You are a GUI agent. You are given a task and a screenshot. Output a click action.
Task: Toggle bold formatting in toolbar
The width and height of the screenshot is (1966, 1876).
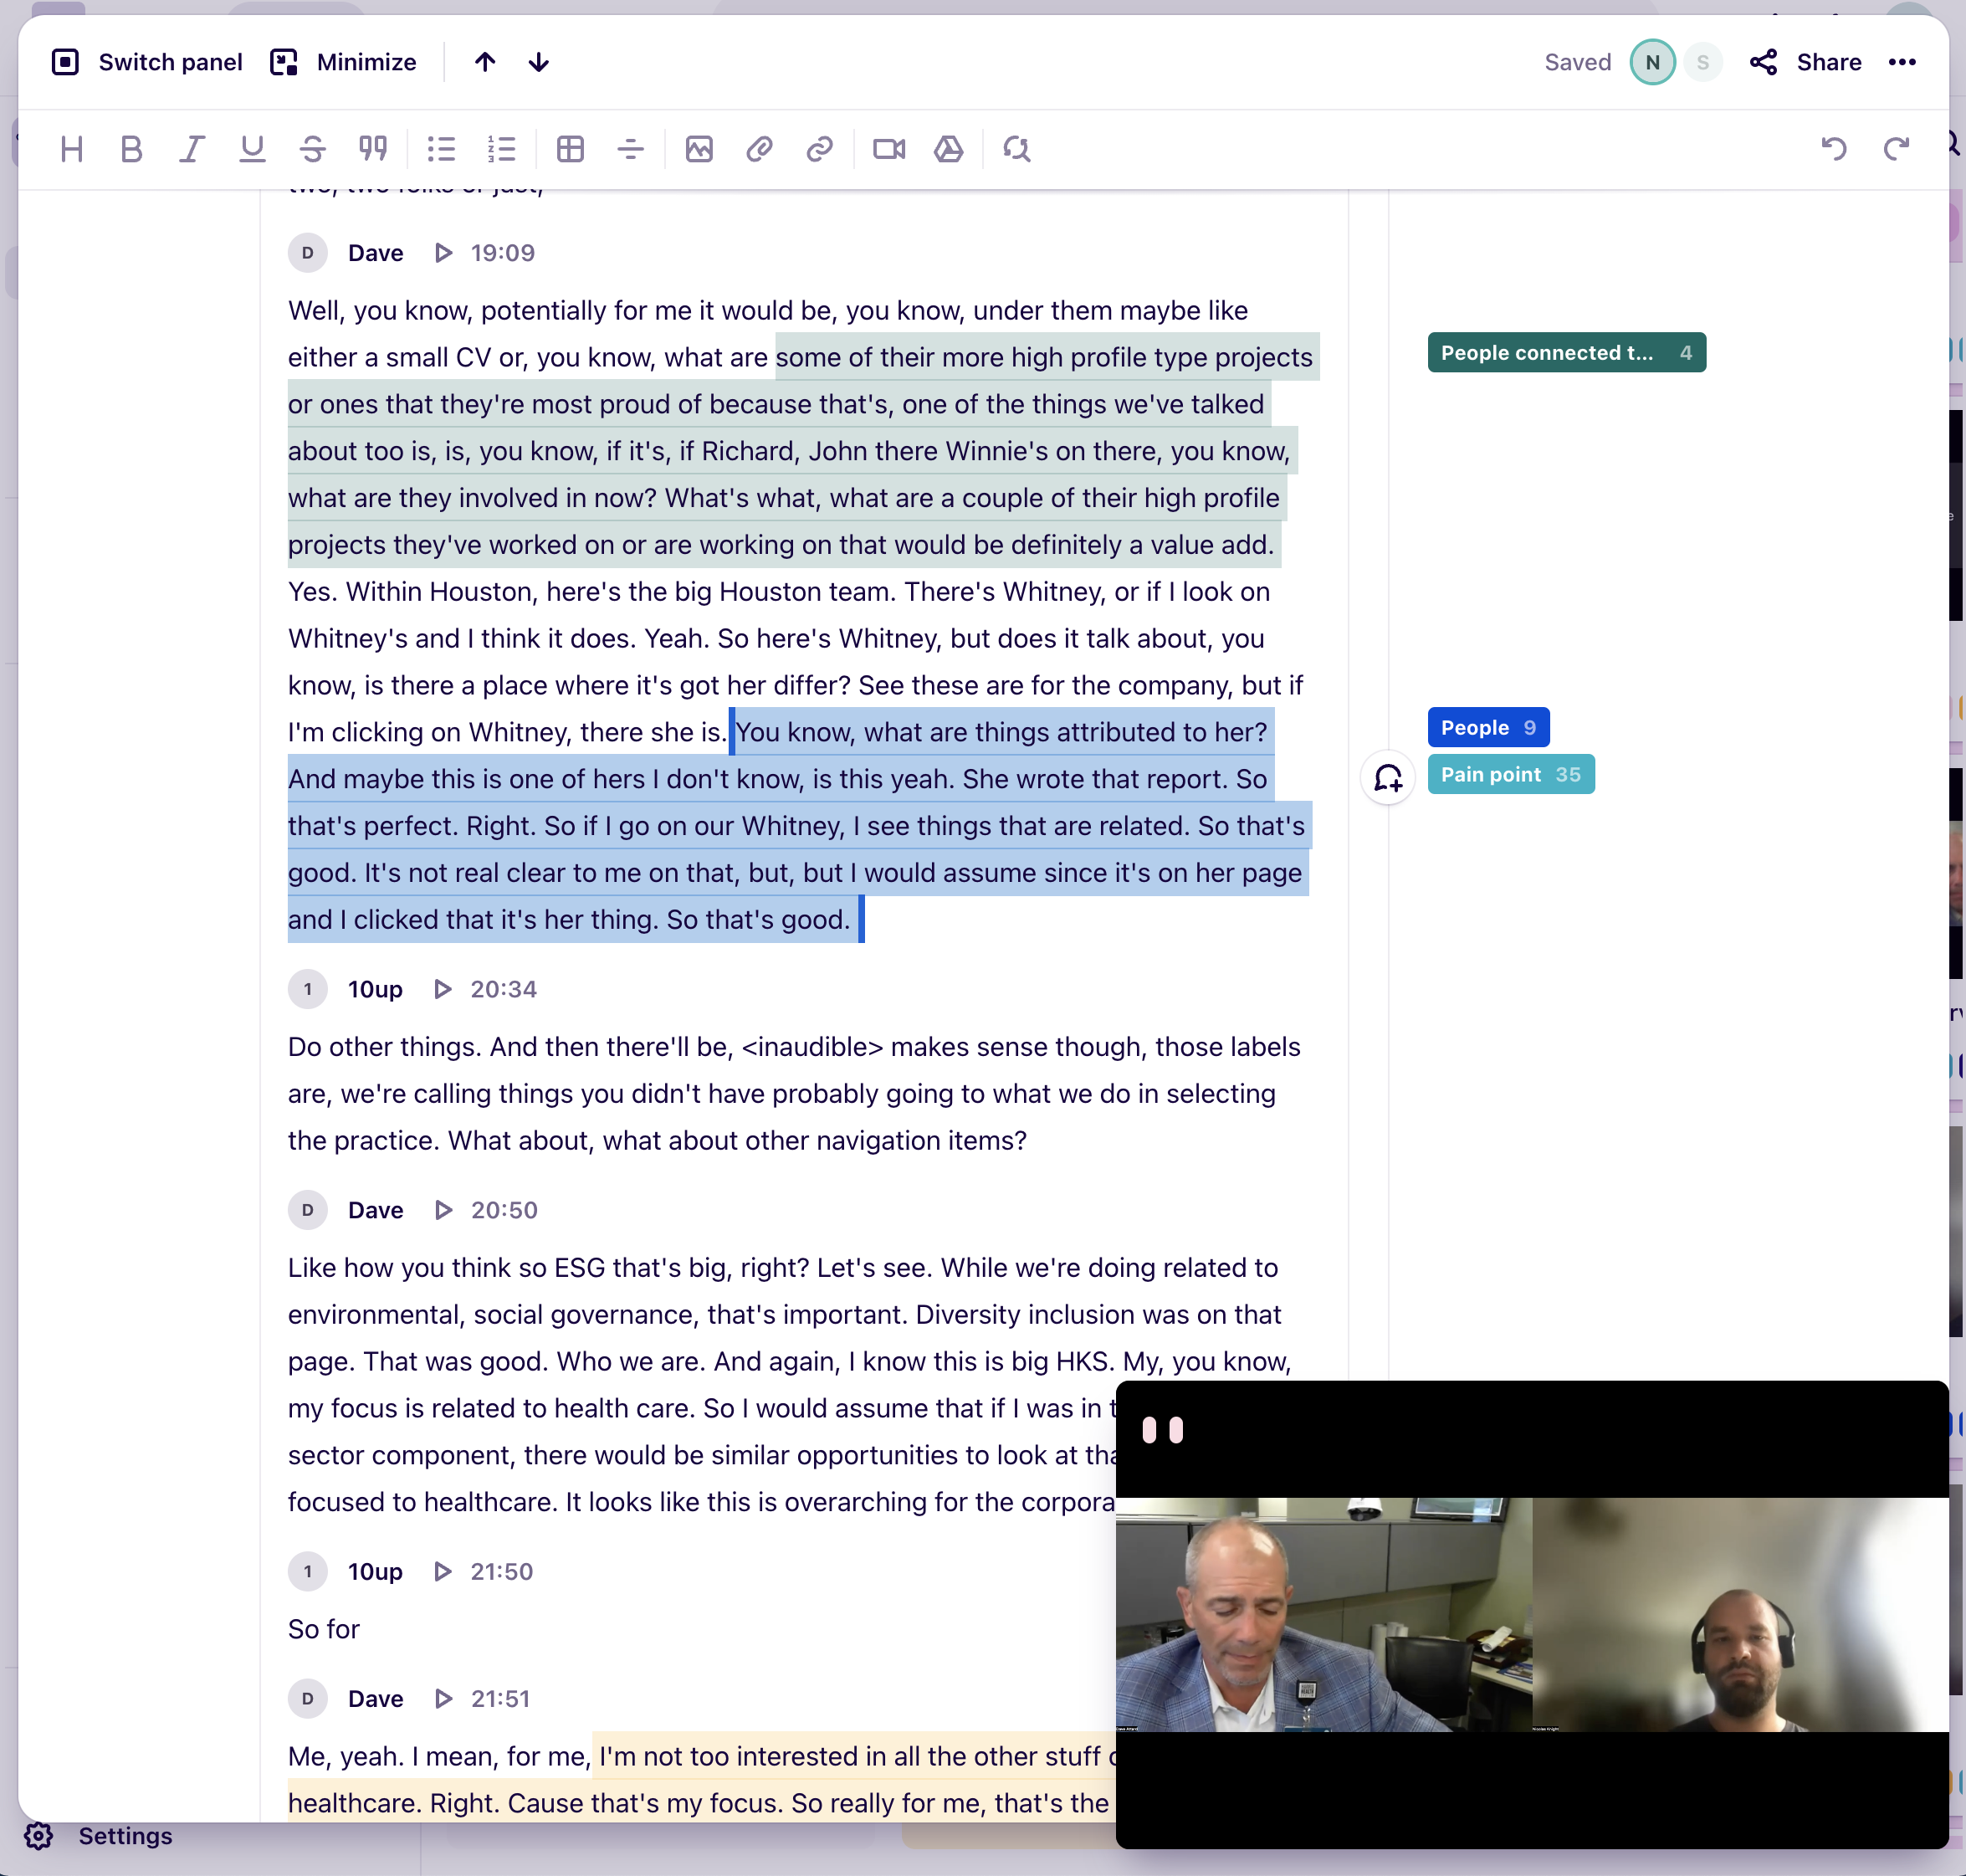131,149
